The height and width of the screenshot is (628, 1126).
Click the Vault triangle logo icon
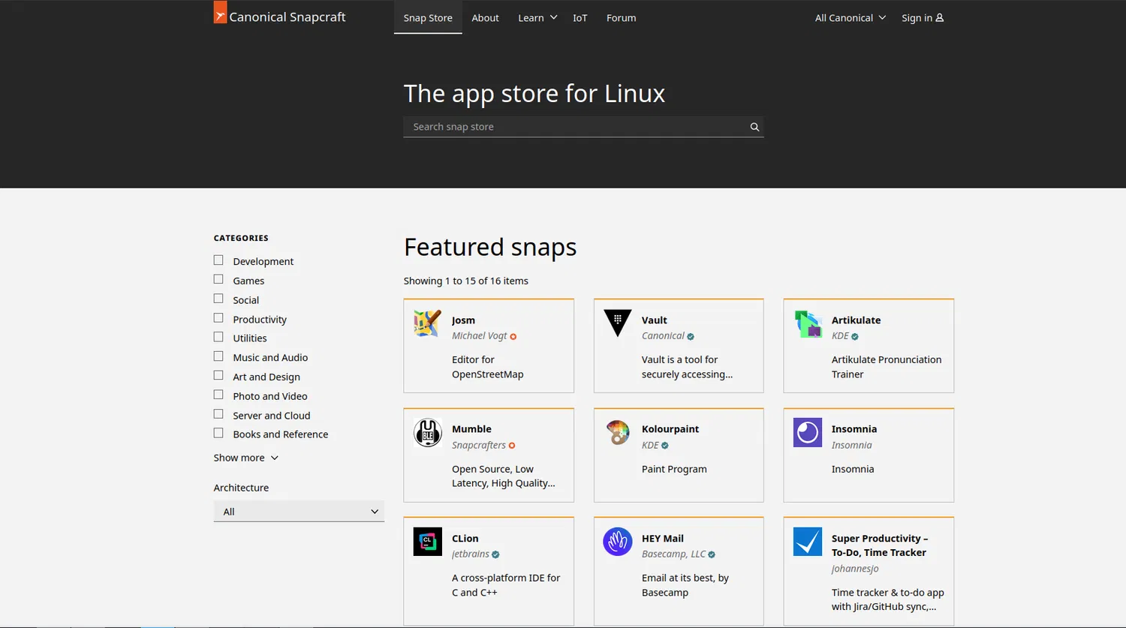click(x=617, y=323)
